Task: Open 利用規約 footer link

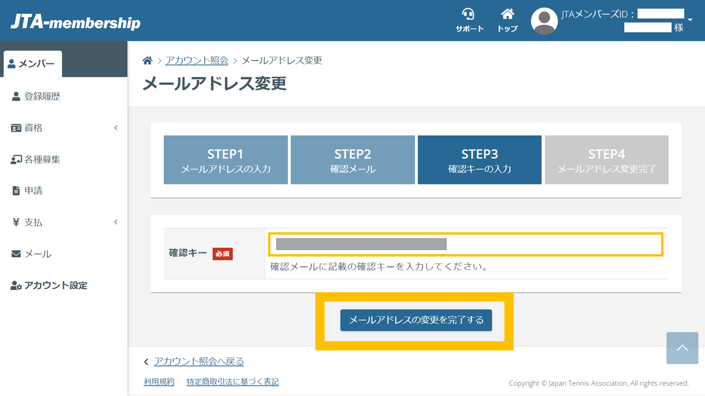Action: click(159, 382)
